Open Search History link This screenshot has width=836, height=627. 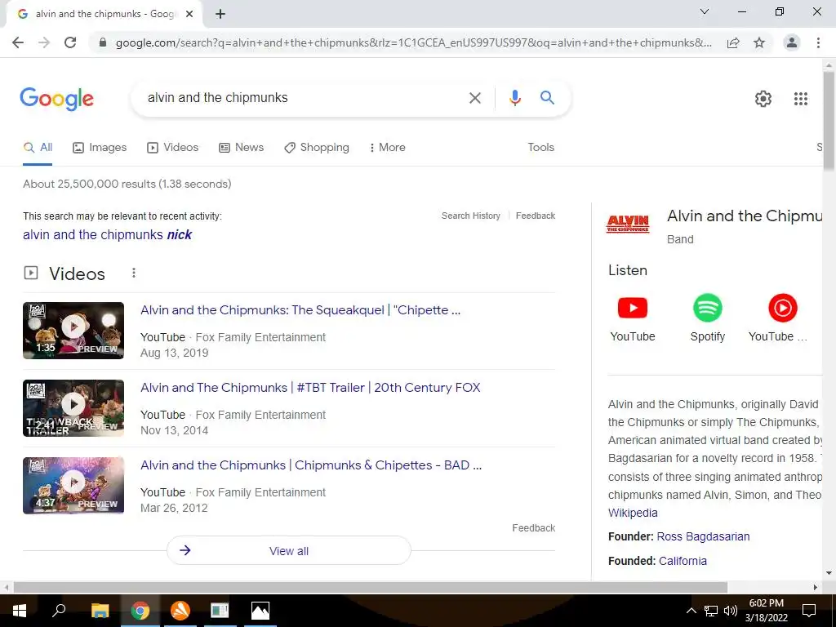point(471,216)
